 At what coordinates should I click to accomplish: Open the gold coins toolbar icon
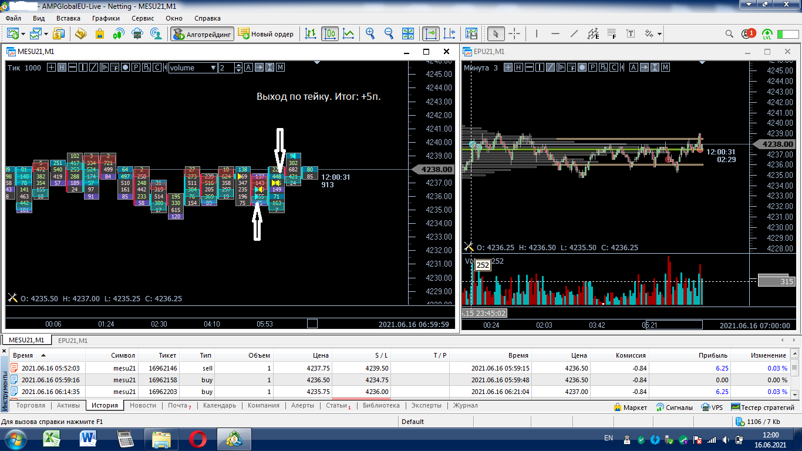81,33
